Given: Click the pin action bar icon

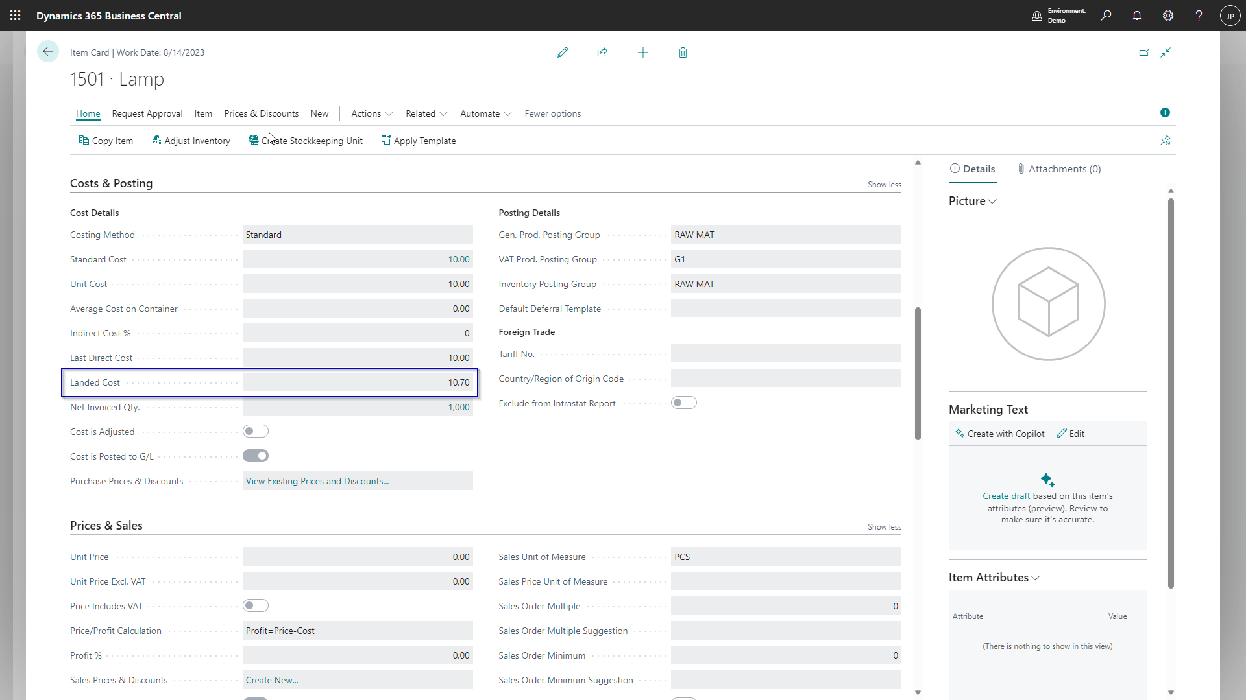Looking at the screenshot, I should [x=1166, y=141].
